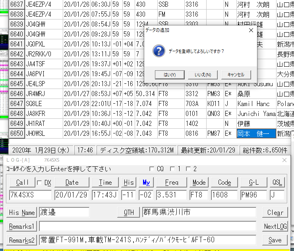Click the はい(Y) button in dialog
Image resolution: width=294 pixels, height=251 pixels.
170,75
